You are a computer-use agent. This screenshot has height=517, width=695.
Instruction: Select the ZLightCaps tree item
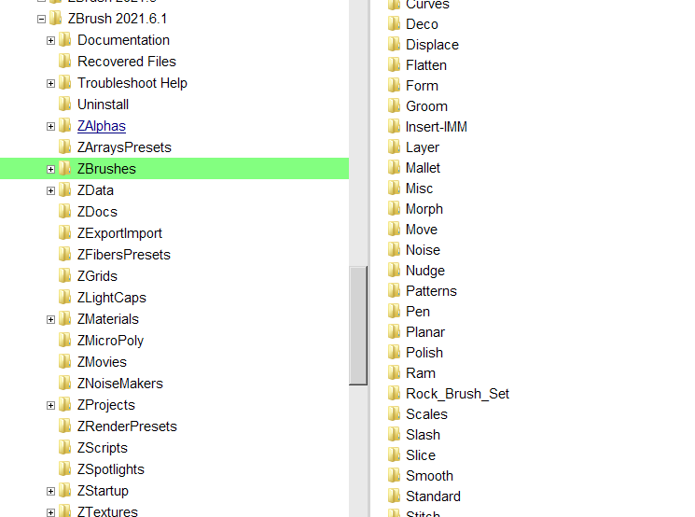112,298
